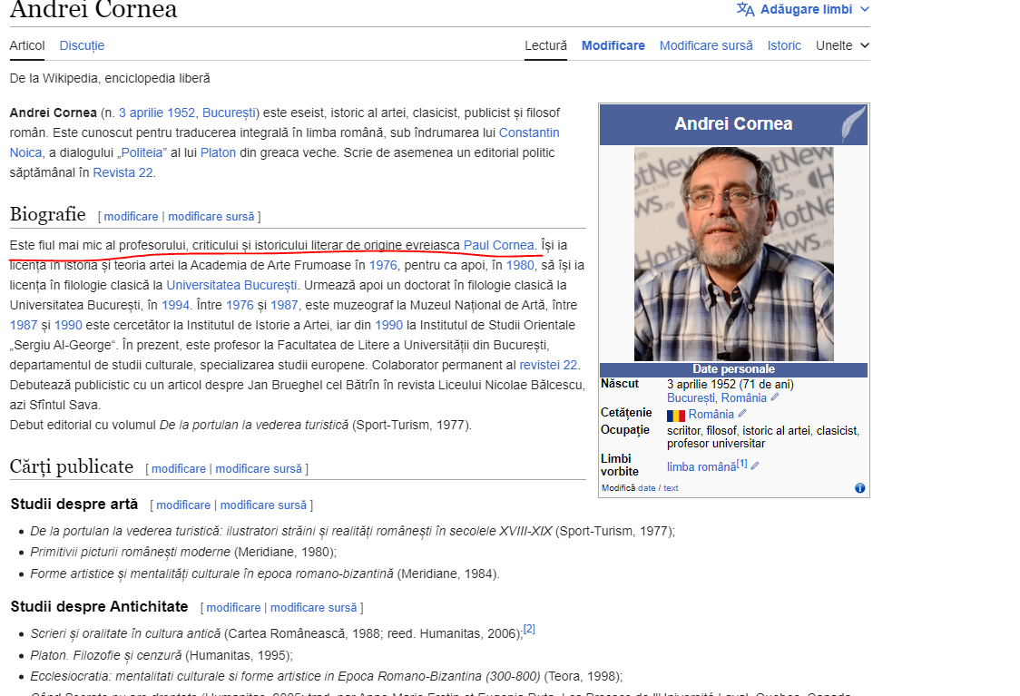
Task: Click the Revista 22 link in intro
Action: pos(123,172)
